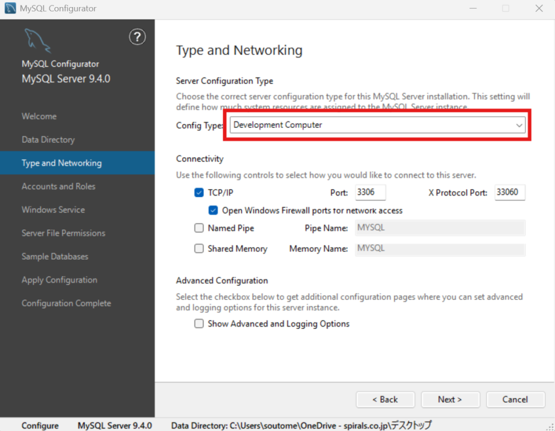This screenshot has height=431, width=555.
Task: Select Server File Permissions in sidebar
Action: tap(63, 233)
